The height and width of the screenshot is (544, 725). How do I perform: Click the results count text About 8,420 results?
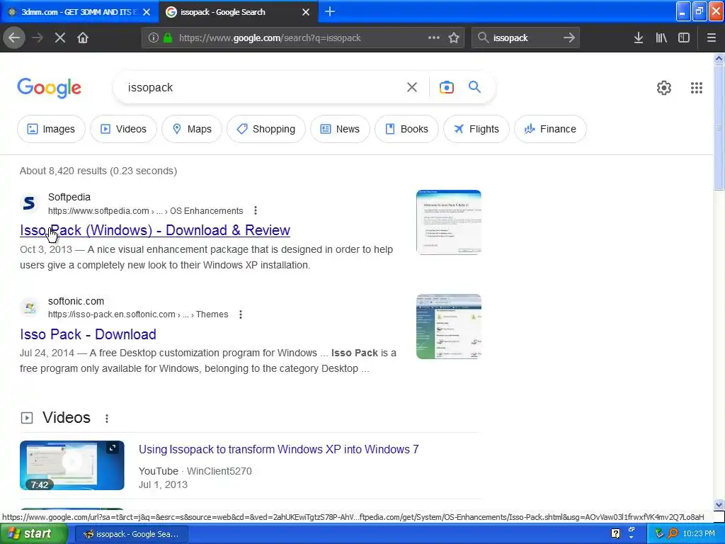98,171
